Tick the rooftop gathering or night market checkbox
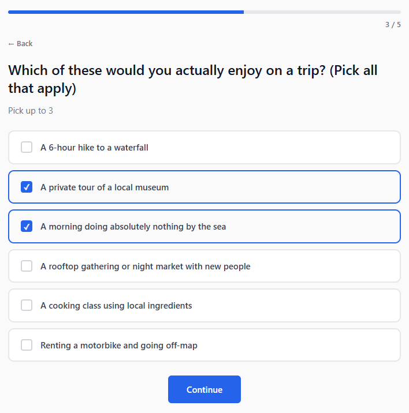 tap(27, 266)
